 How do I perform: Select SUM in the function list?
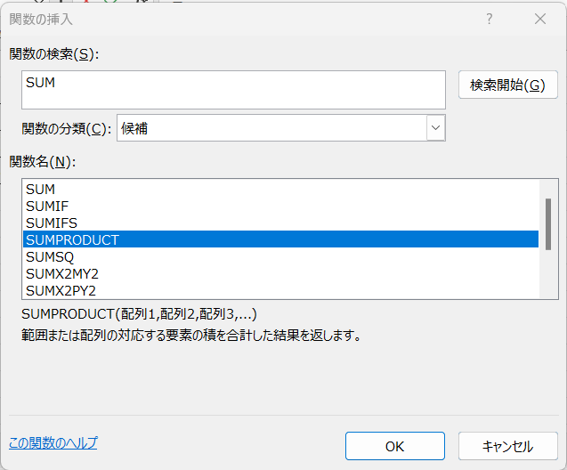pyautogui.click(x=41, y=190)
